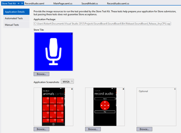
Task: Browse for a new store tile image
Action: click(41, 74)
